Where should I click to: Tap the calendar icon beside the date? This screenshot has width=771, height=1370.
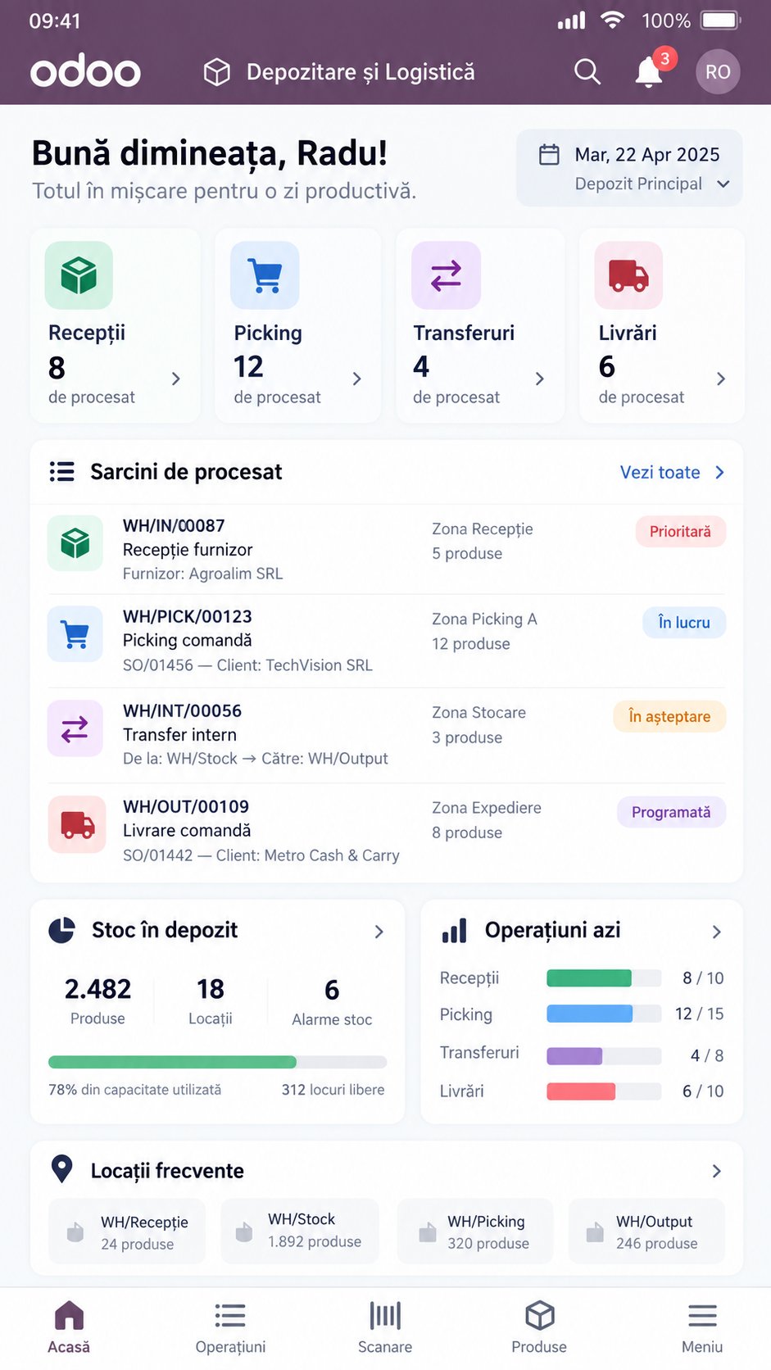coord(549,154)
